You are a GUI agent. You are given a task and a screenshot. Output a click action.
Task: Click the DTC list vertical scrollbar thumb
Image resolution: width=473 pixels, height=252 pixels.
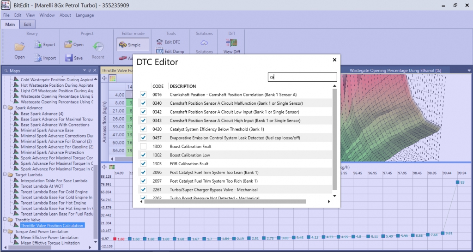pyautogui.click(x=334, y=139)
